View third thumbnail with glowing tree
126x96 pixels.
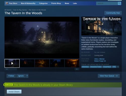(x=42, y=63)
